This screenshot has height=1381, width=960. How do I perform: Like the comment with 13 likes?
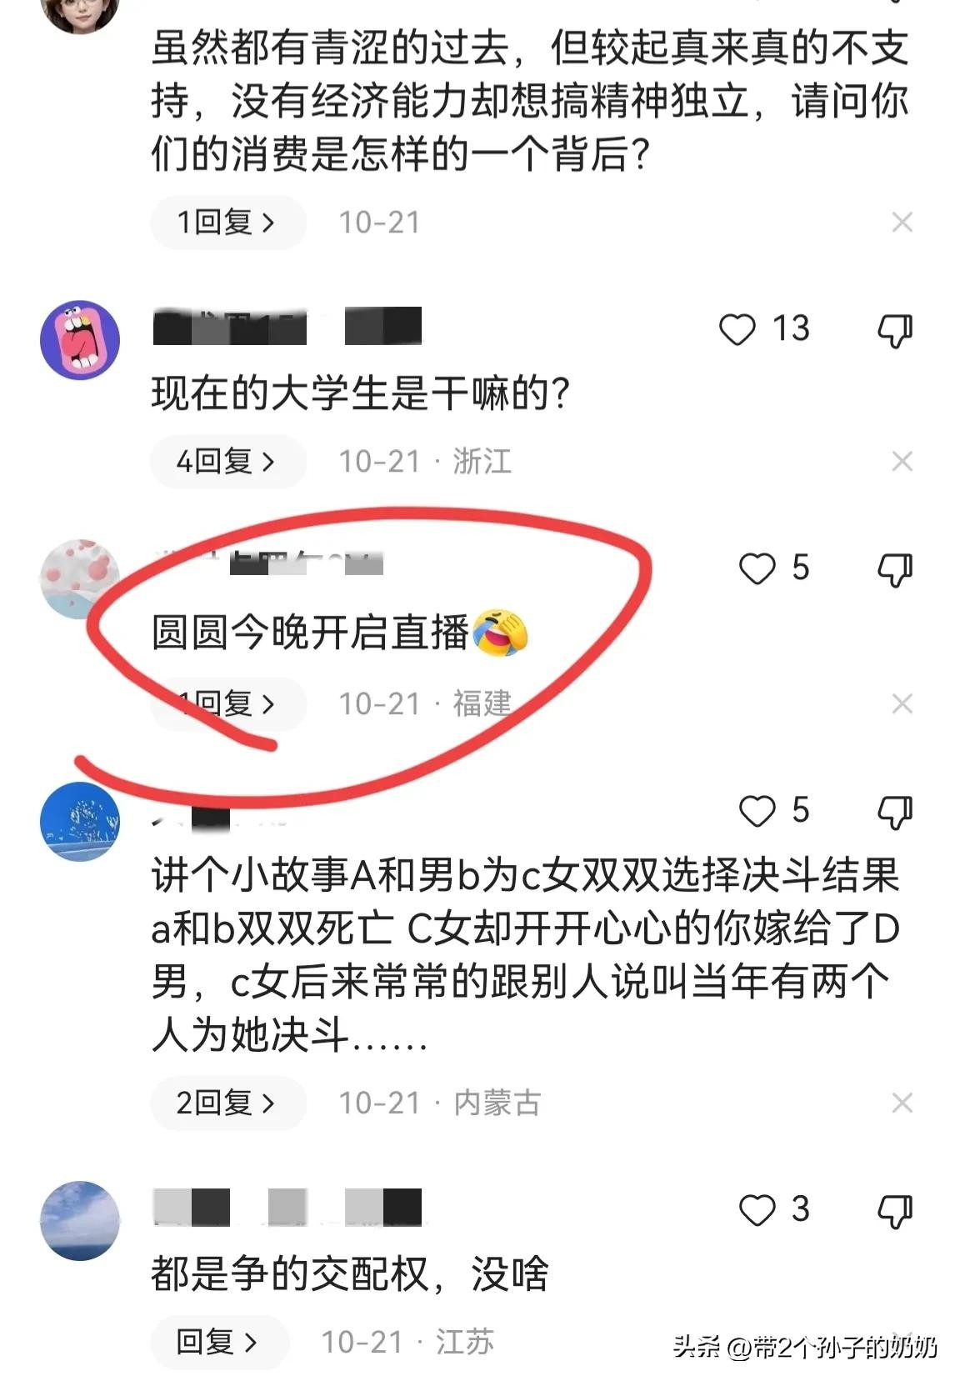(737, 329)
